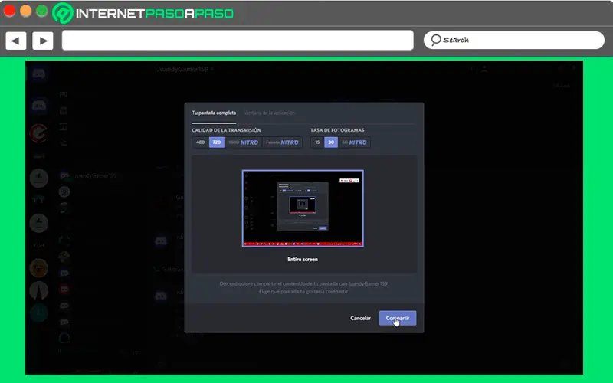Click Compartir to start sharing
The width and height of the screenshot is (613, 383).
398,318
